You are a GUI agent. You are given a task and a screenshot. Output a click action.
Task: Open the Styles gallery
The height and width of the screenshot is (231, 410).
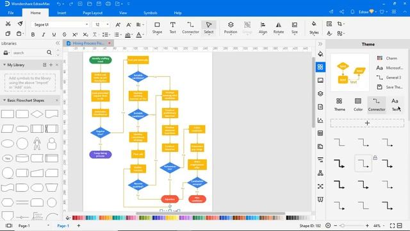pos(314,28)
